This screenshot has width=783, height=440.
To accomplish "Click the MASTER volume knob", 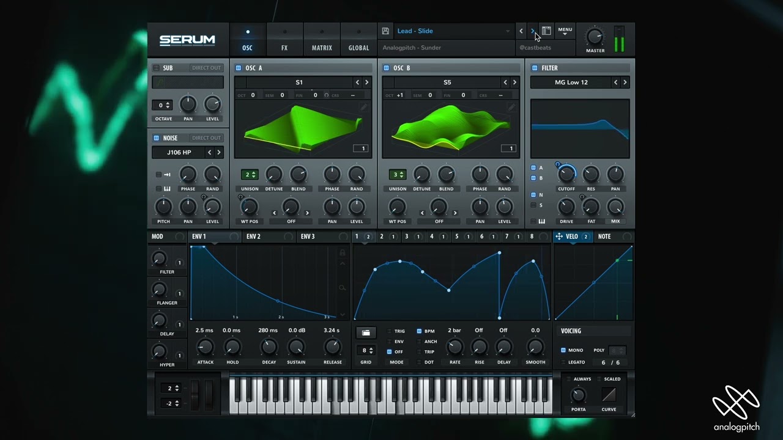I will (595, 37).
